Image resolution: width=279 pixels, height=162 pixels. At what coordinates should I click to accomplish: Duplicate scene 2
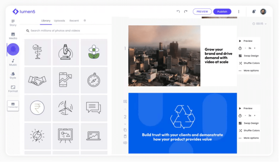tap(125, 130)
